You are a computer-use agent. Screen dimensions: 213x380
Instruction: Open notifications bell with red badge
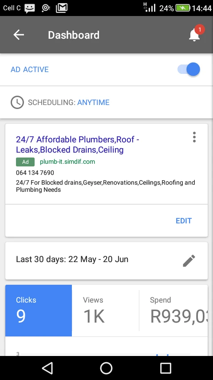[x=195, y=34]
